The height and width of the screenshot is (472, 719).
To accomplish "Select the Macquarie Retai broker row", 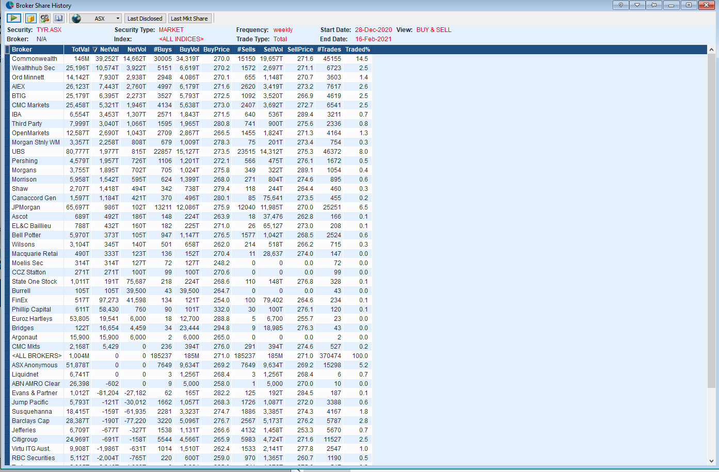I will 190,254.
